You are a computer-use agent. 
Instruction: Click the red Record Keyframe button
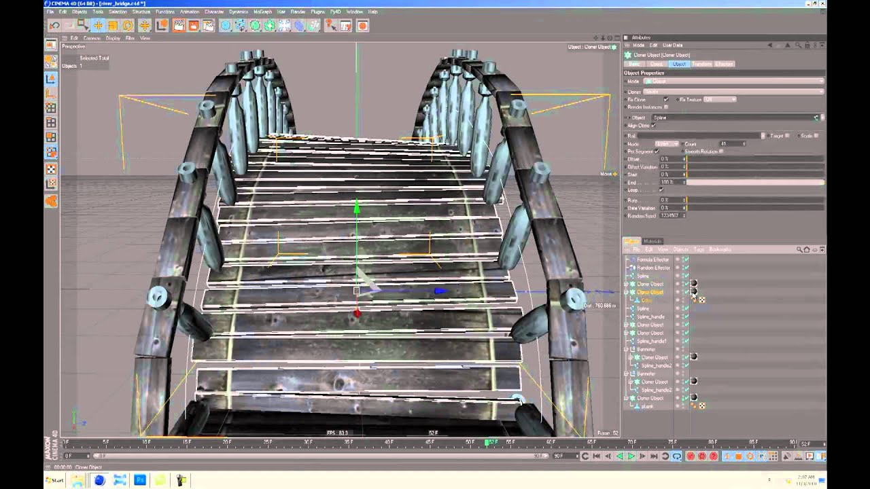(691, 456)
